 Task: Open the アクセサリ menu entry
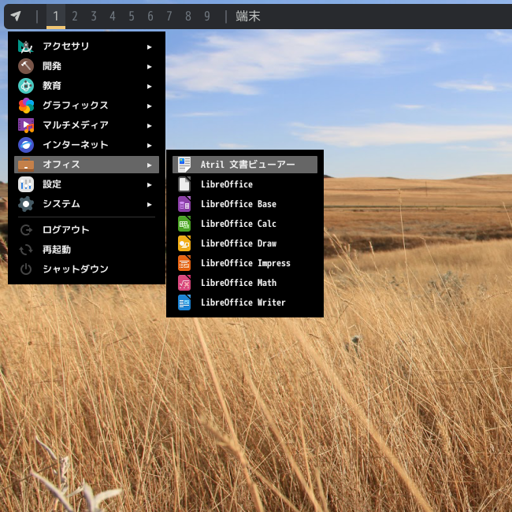pos(87,46)
